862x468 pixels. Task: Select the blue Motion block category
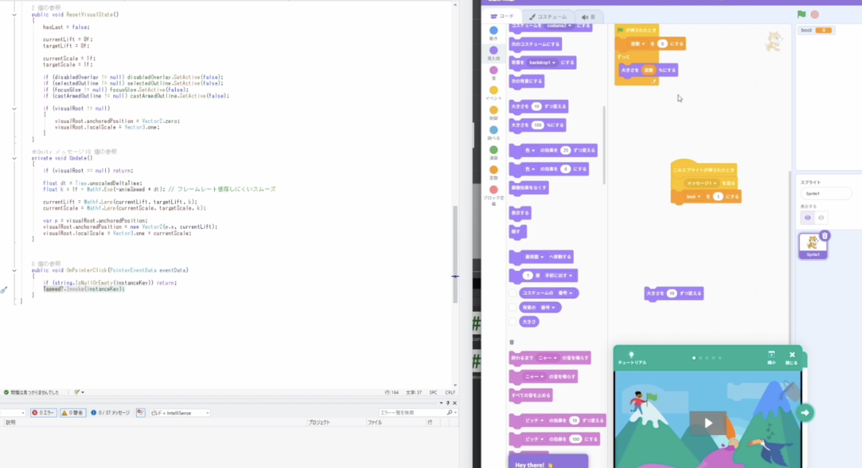pos(494,31)
